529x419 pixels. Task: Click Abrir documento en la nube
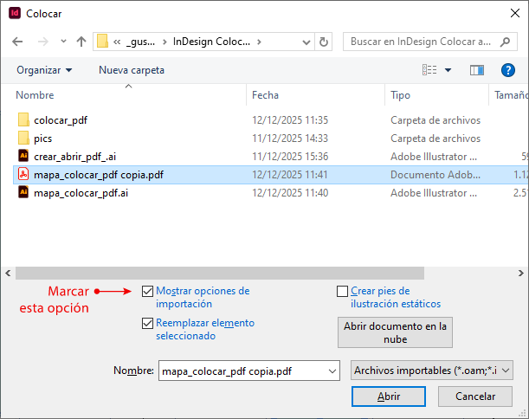tap(395, 332)
